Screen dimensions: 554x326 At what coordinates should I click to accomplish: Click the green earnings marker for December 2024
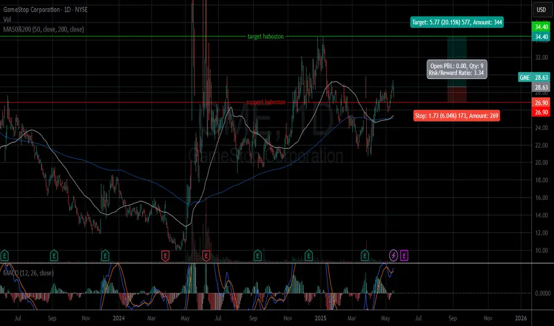[309, 255]
